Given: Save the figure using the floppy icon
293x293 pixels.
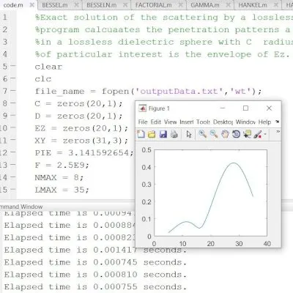Looking at the screenshot, I should (x=163, y=134).
